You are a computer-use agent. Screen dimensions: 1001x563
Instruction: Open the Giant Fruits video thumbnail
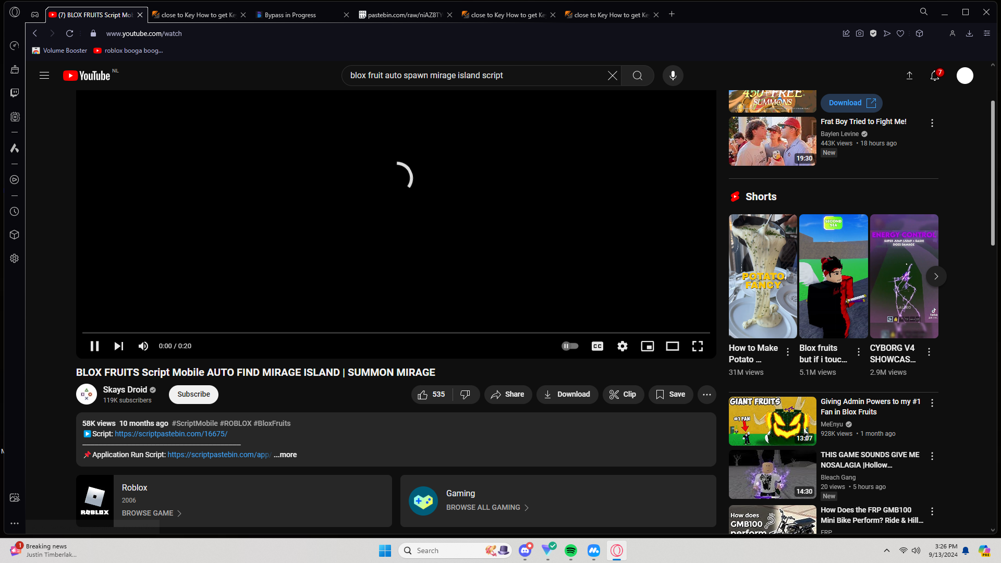click(x=773, y=421)
